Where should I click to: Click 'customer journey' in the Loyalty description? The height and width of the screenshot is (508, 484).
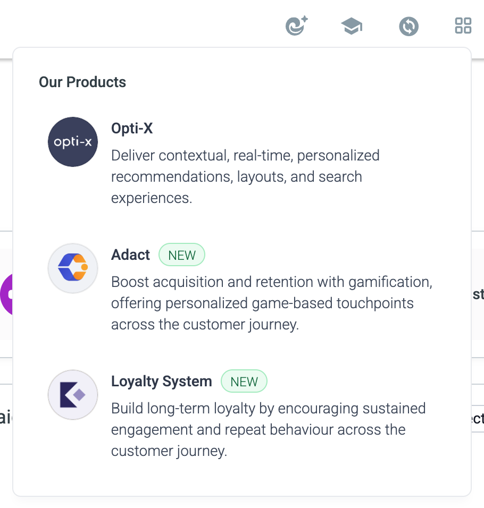(x=169, y=451)
